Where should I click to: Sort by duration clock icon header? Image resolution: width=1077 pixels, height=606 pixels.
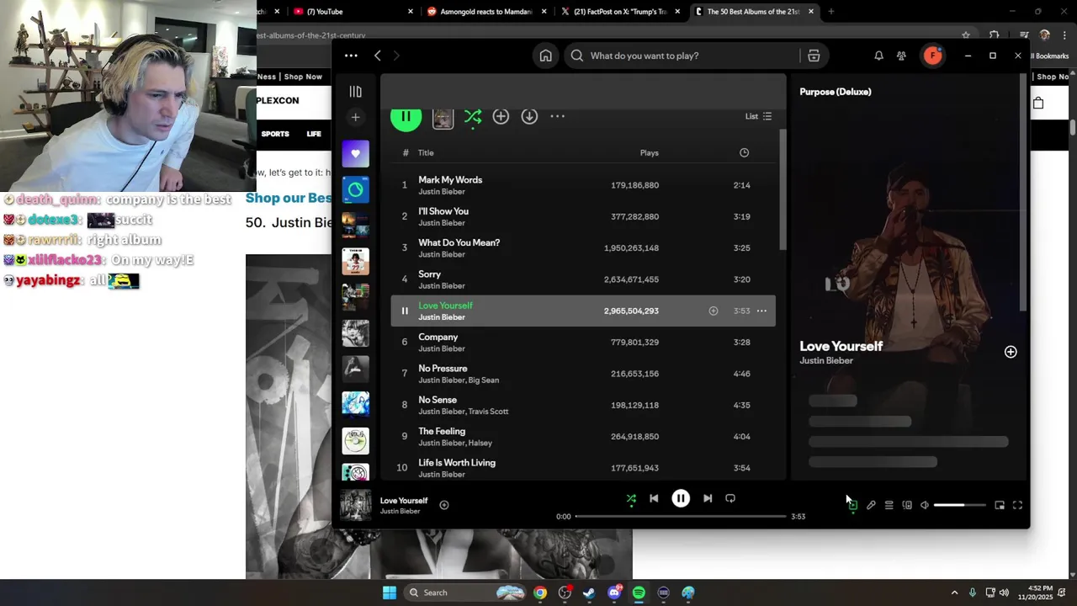click(x=744, y=152)
